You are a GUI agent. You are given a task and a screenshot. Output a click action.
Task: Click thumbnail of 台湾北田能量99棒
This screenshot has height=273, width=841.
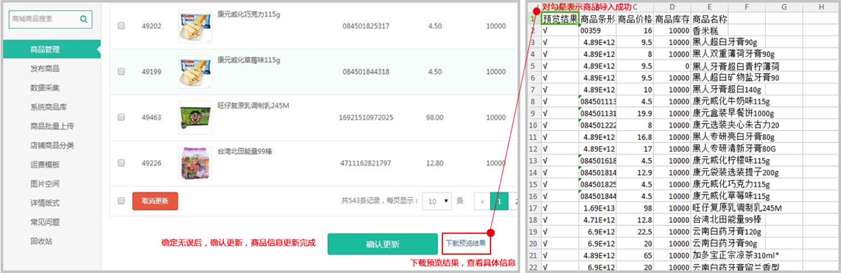click(195, 163)
